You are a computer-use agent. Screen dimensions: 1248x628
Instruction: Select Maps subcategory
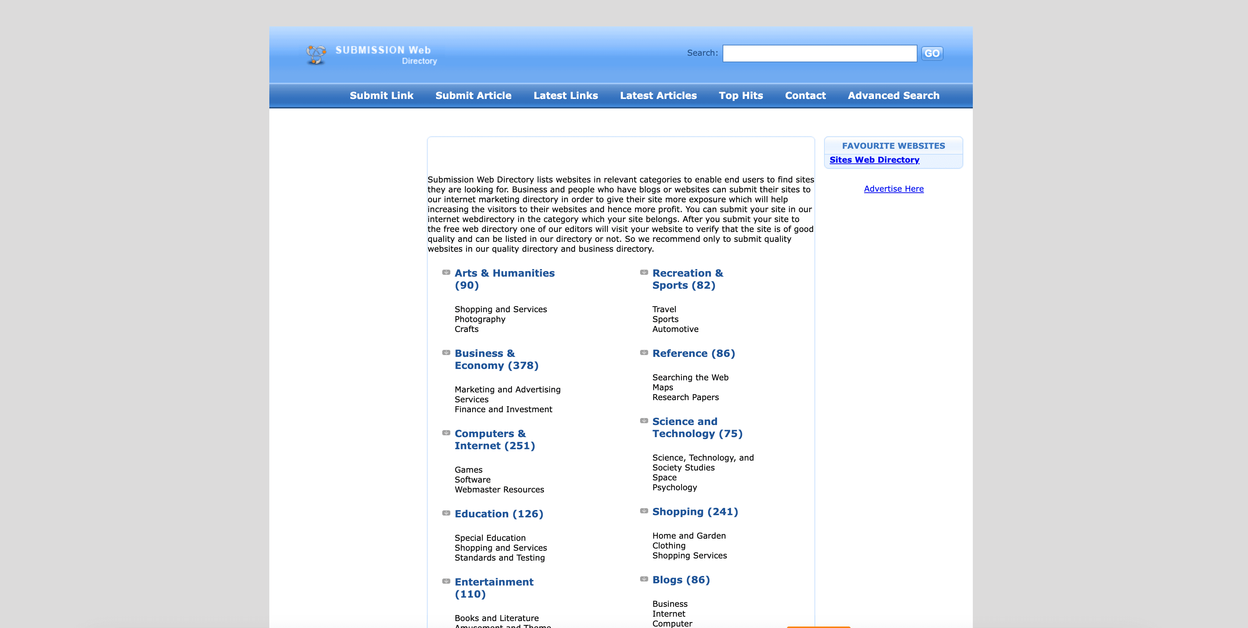662,388
